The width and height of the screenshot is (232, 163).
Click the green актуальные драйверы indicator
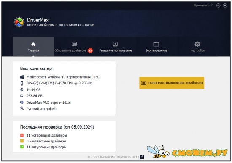tap(22, 147)
